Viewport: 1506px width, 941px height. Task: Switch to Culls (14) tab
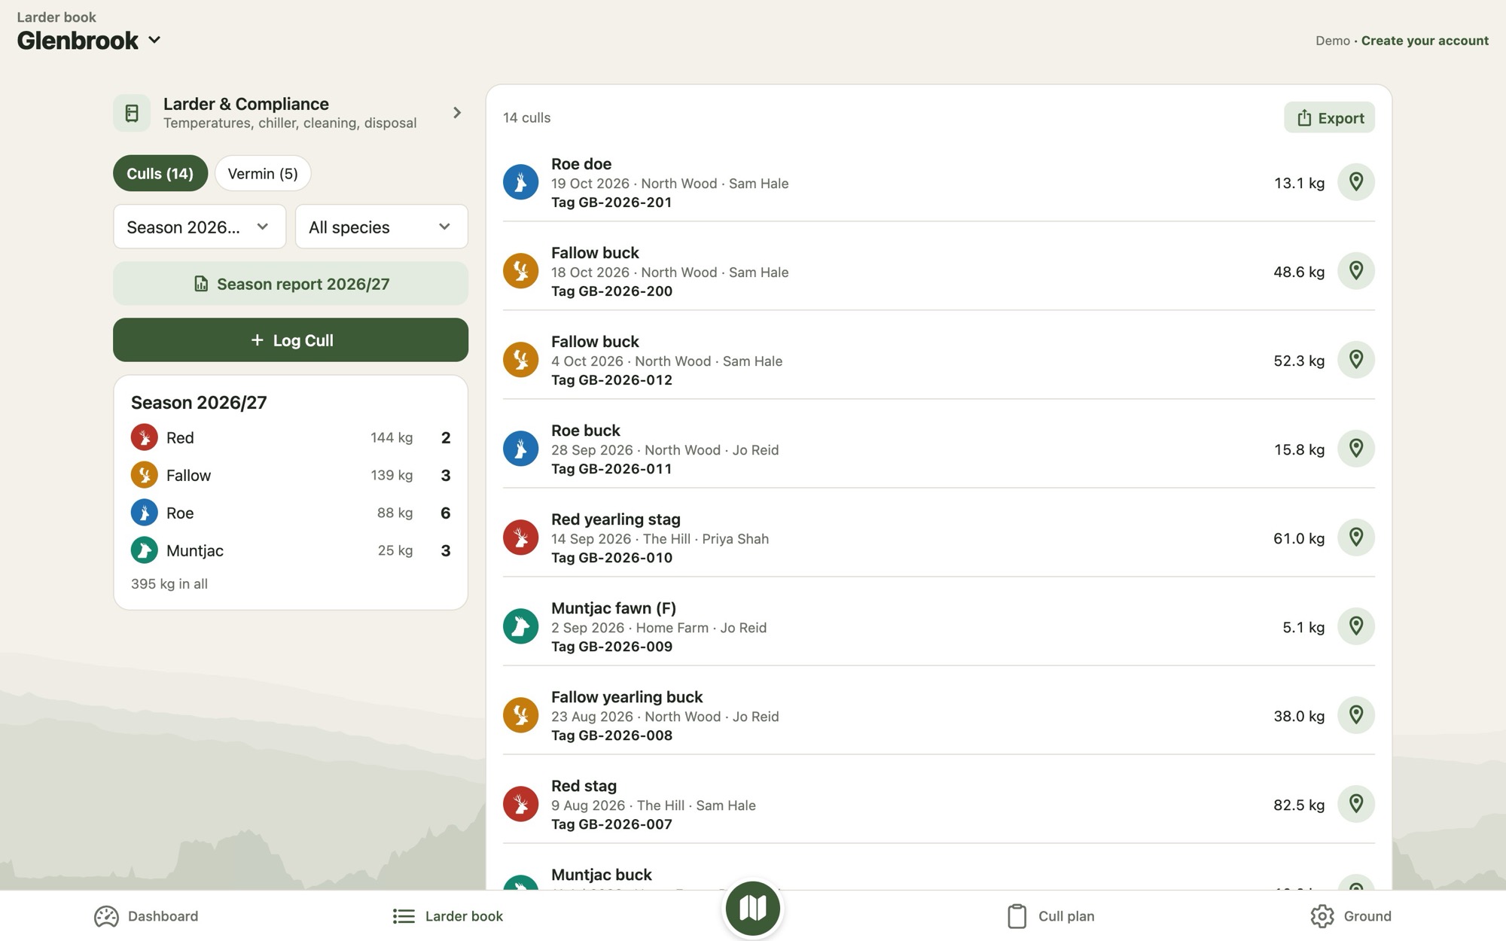click(x=160, y=173)
